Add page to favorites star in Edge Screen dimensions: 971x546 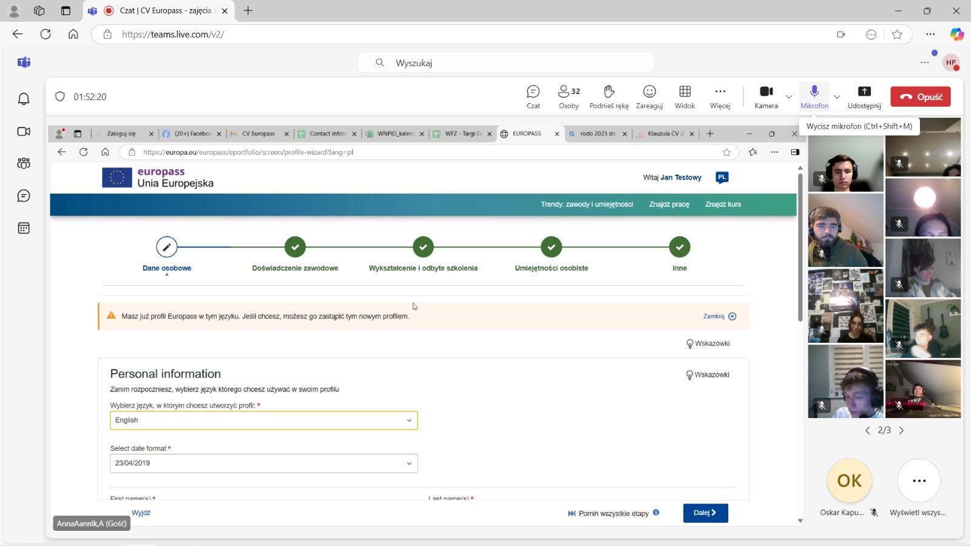(x=897, y=35)
